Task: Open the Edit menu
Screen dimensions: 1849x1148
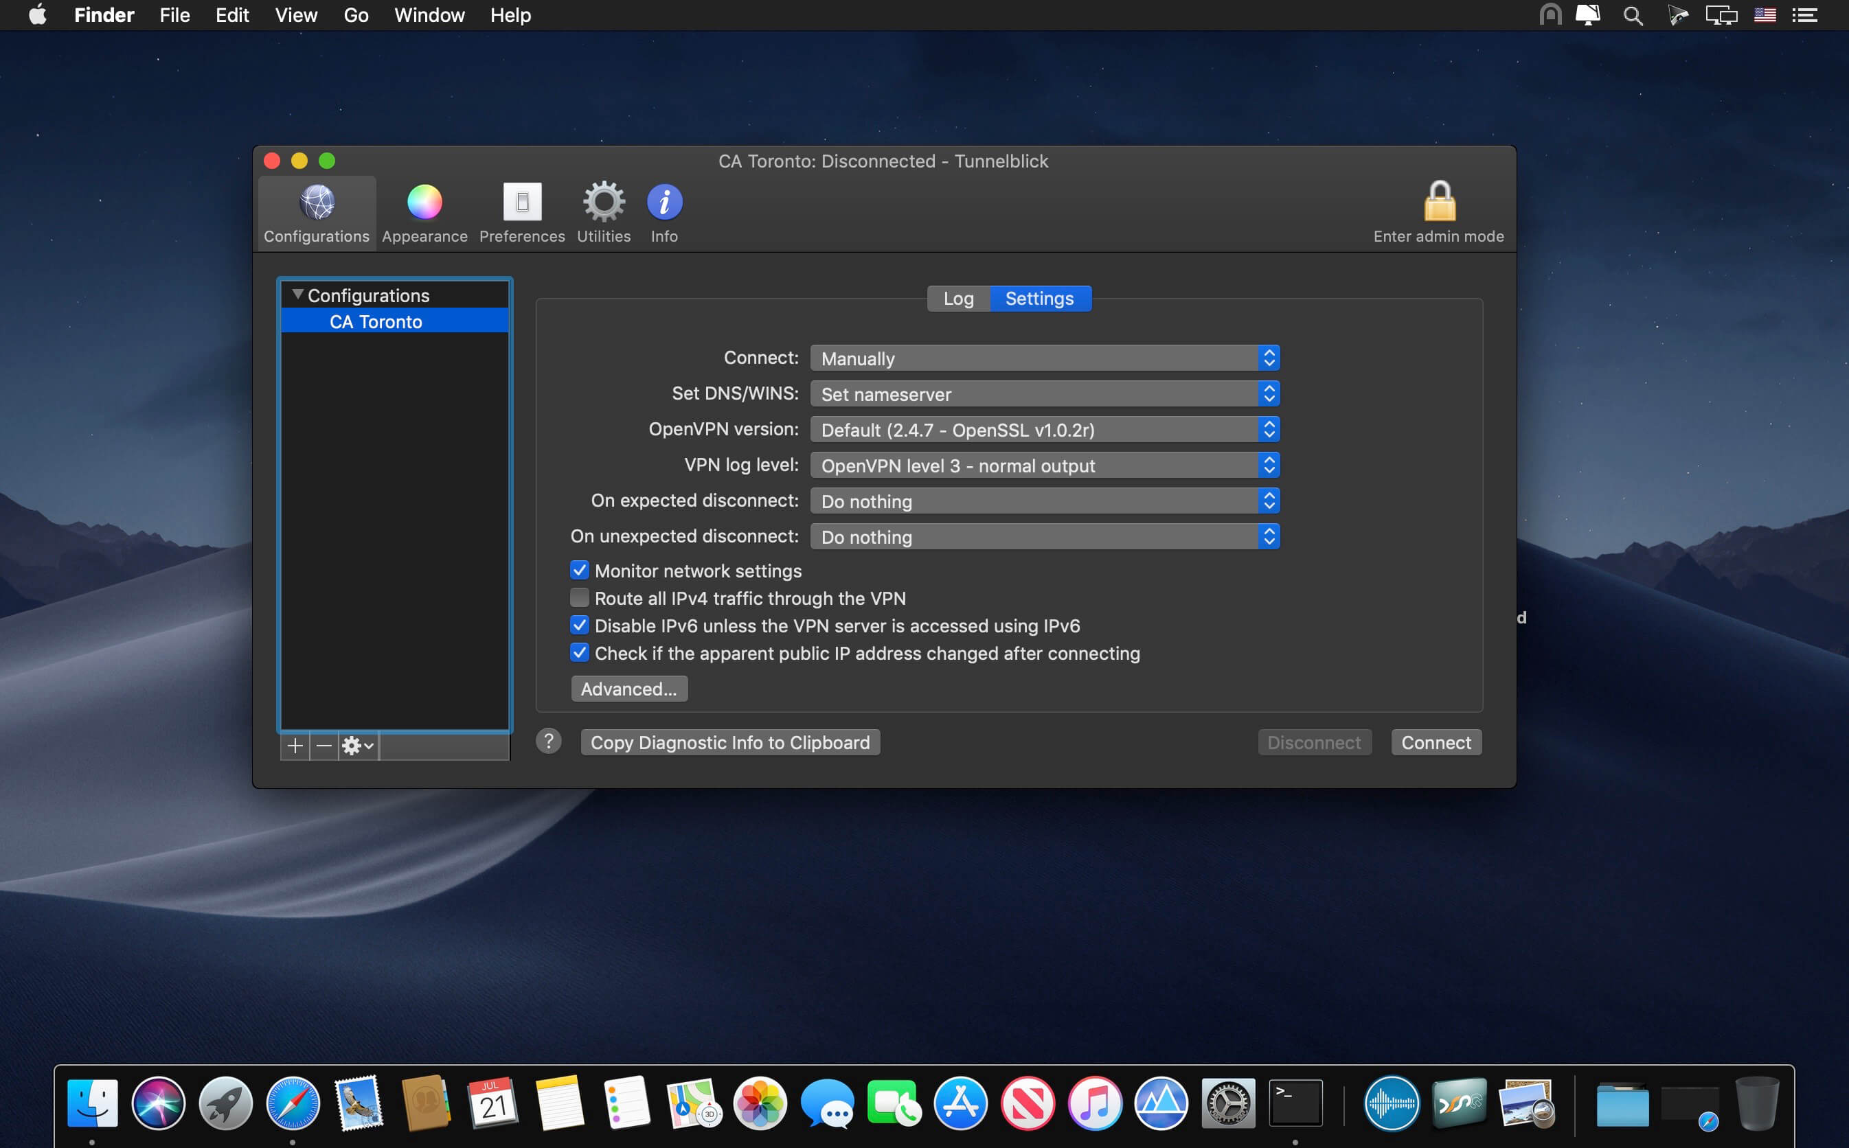Action: pyautogui.click(x=232, y=15)
